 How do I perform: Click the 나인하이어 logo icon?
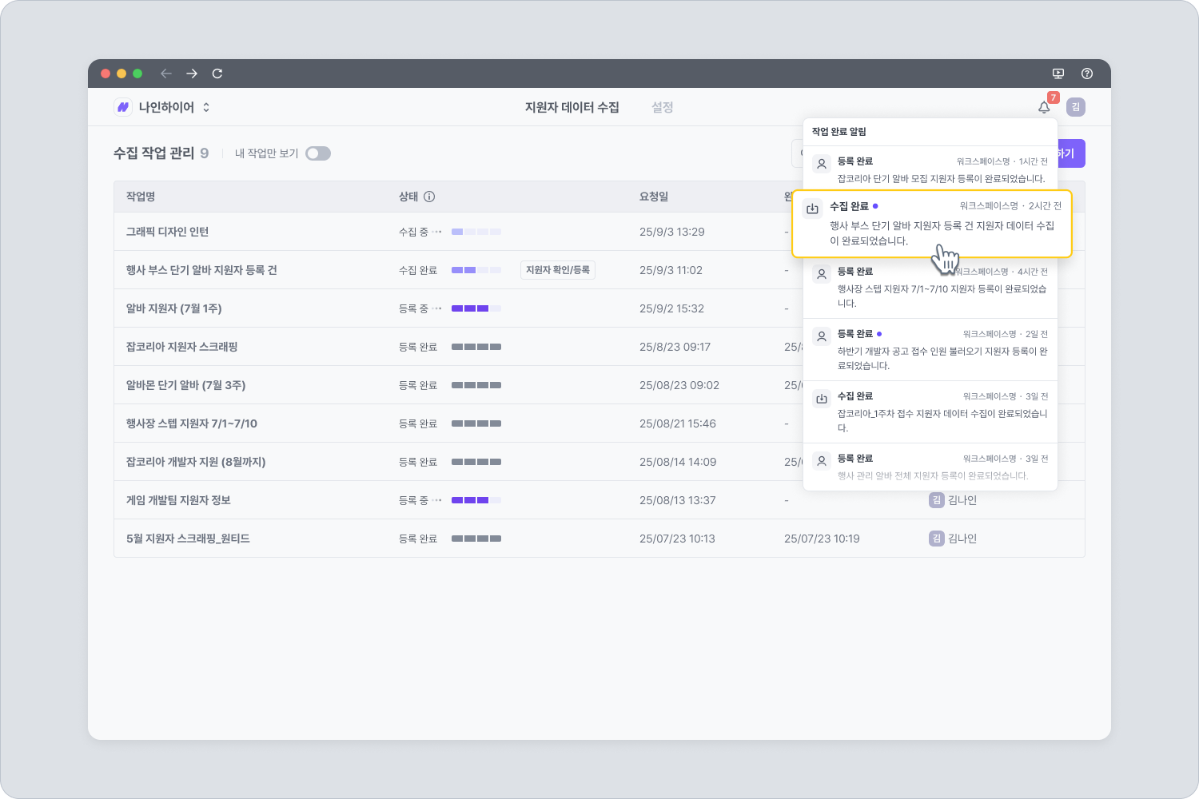123,107
